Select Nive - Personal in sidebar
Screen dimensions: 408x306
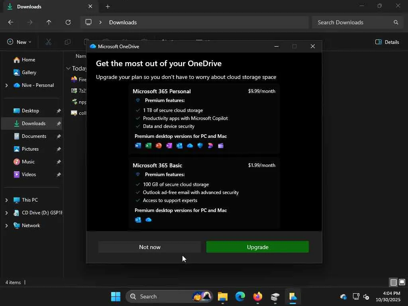click(37, 85)
